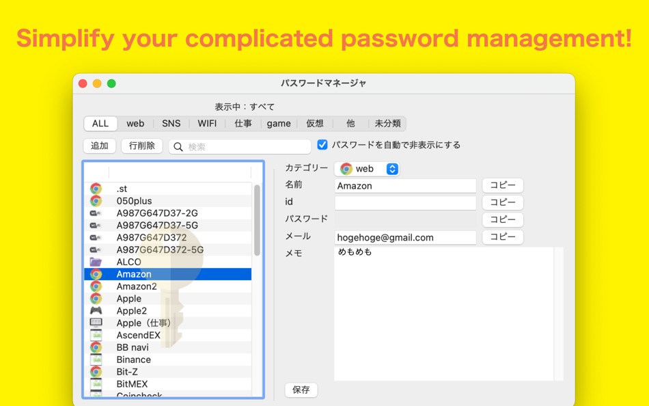Click the folder icon next to ALCO
649x406 pixels.
[x=96, y=262]
